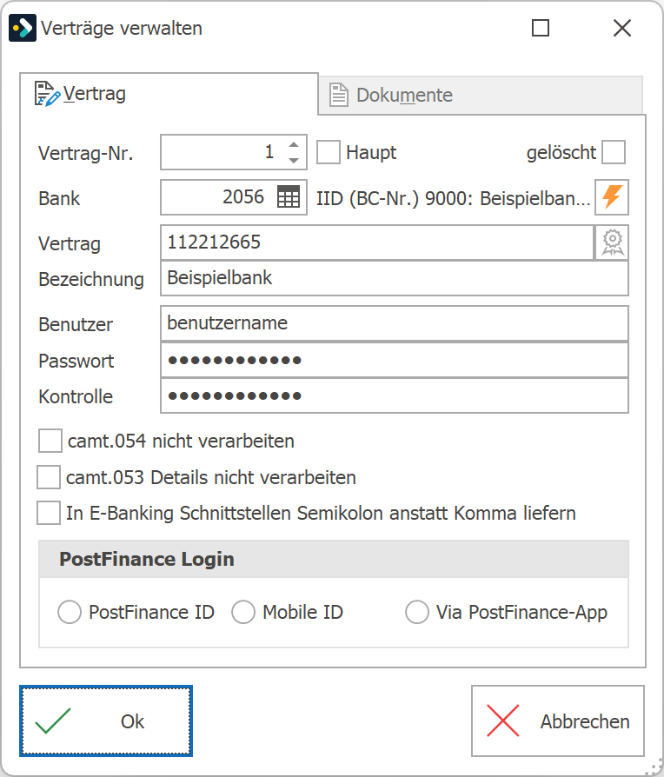Open the certificate settings icon next to Vertrag
Image resolution: width=664 pixels, height=777 pixels.
pyautogui.click(x=613, y=242)
